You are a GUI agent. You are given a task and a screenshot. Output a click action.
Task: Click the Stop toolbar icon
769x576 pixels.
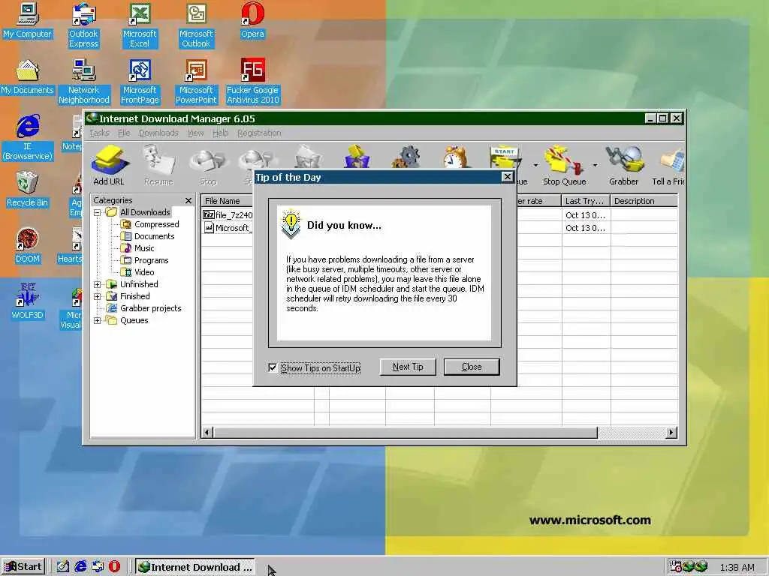[x=208, y=165]
